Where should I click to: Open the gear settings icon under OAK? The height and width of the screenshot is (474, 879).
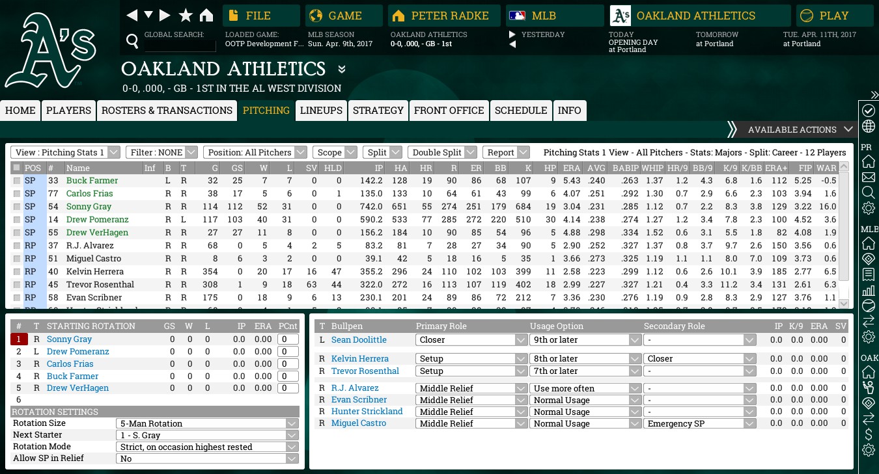[x=868, y=450]
